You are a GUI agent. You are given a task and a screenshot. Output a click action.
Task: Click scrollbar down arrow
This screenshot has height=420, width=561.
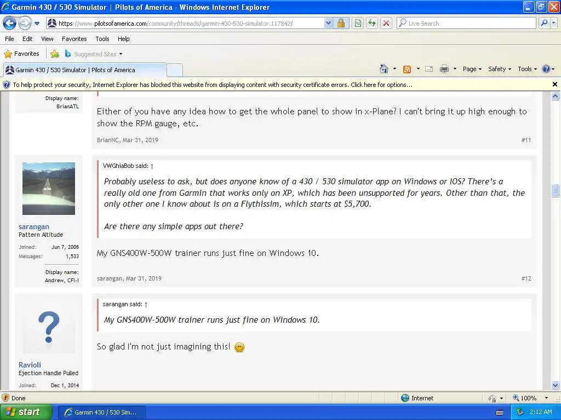pyautogui.click(x=555, y=385)
